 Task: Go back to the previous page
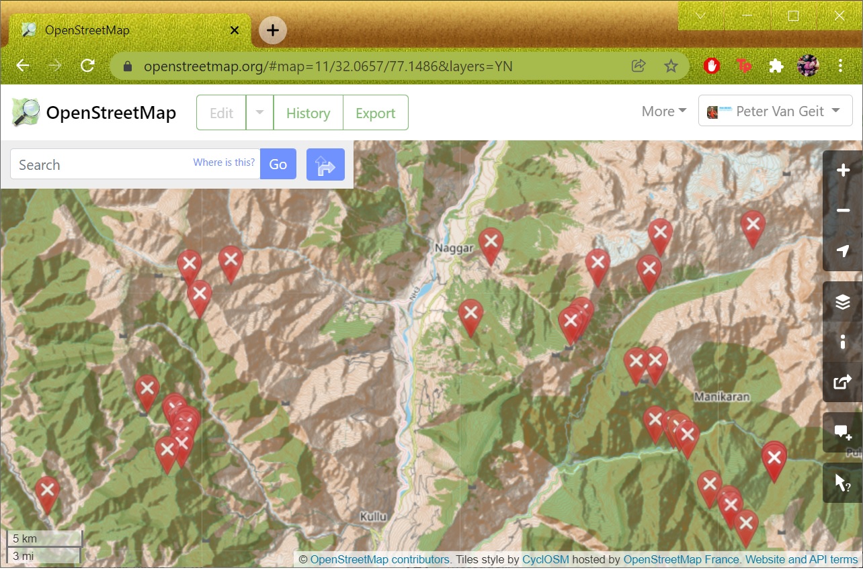pos(23,66)
